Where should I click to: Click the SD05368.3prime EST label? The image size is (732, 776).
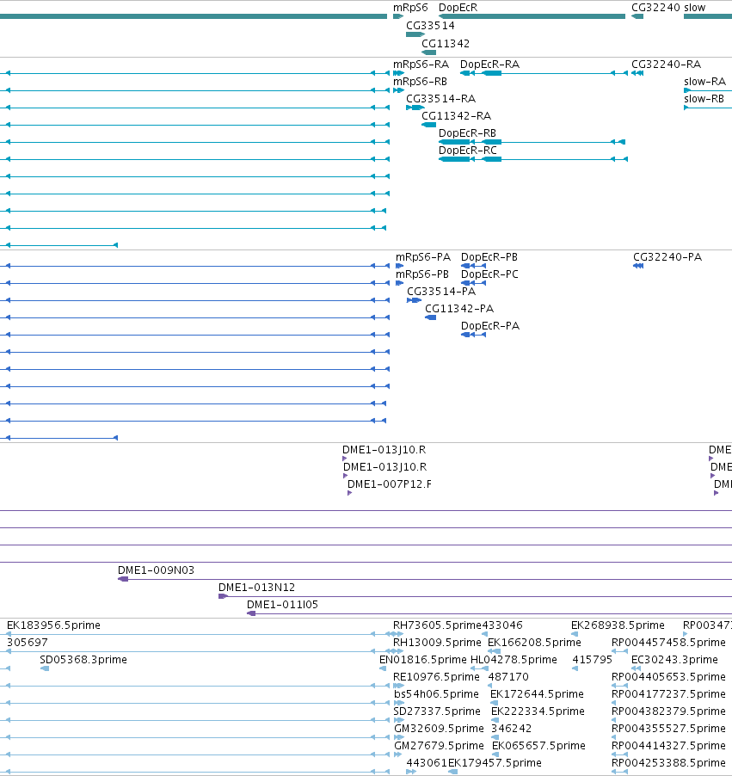83,660
